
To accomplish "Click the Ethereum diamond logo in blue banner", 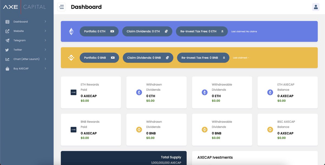I will [x=71, y=31].
